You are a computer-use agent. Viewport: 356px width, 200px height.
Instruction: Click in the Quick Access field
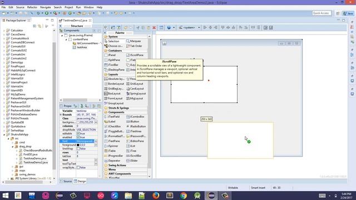pos(322,13)
